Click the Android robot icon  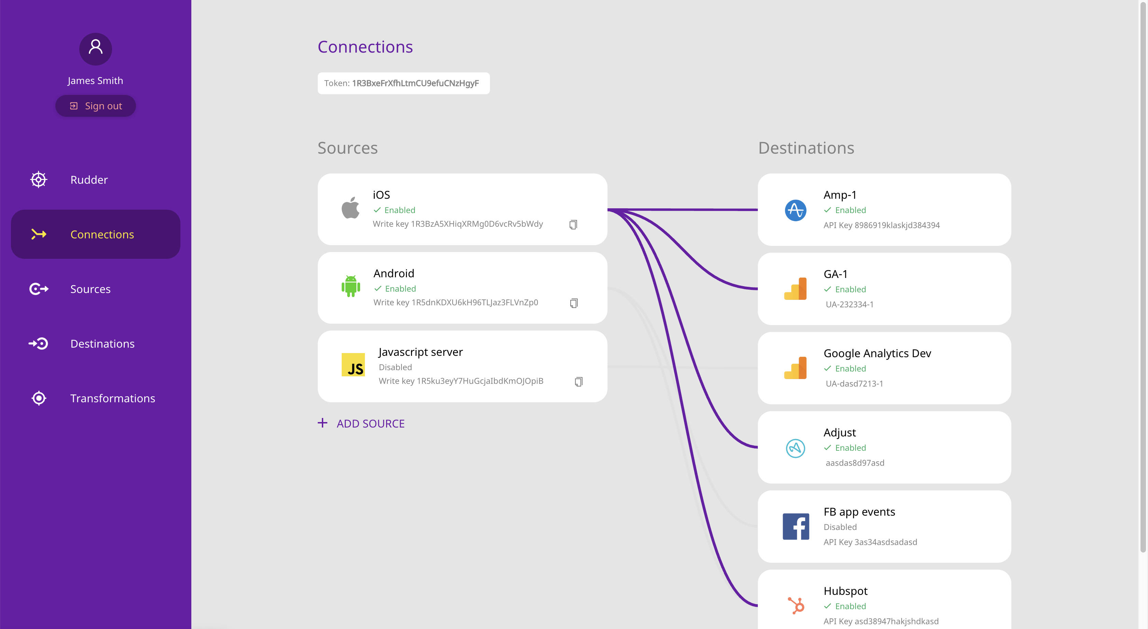click(351, 286)
